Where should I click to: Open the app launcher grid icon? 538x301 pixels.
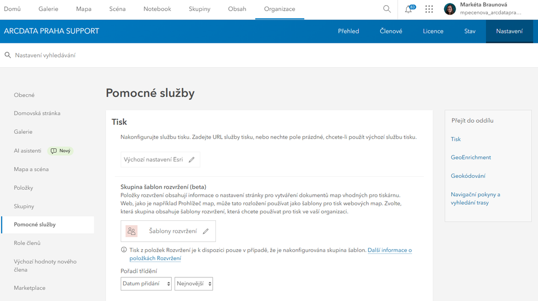click(429, 9)
